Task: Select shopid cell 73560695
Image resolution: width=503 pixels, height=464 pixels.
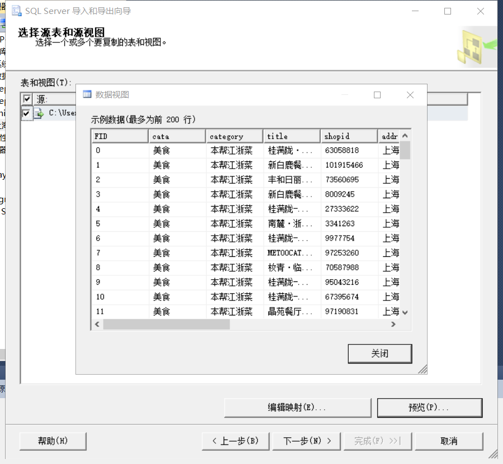Action: click(x=349, y=180)
